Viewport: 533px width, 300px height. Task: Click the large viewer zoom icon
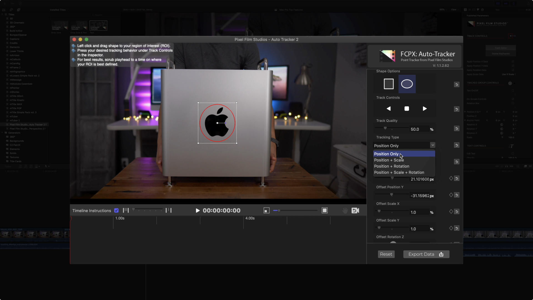click(325, 211)
